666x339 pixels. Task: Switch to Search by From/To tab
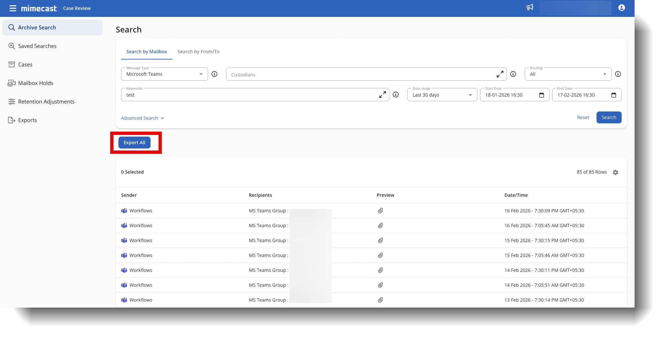click(x=198, y=52)
